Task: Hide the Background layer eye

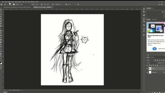Action: (x=147, y=72)
